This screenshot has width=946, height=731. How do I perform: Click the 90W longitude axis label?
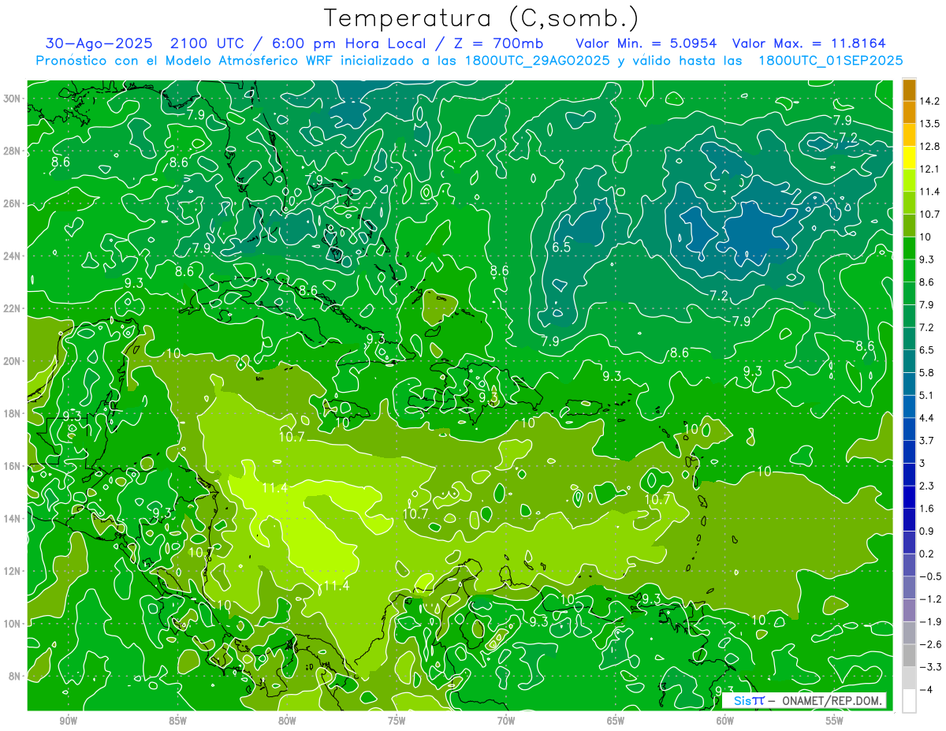pyautogui.click(x=68, y=721)
